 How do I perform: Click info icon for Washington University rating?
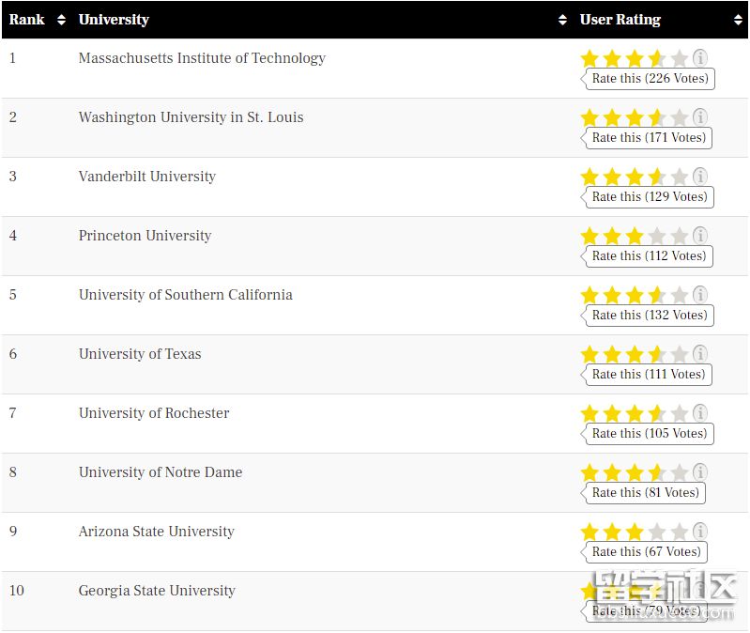[x=700, y=117]
